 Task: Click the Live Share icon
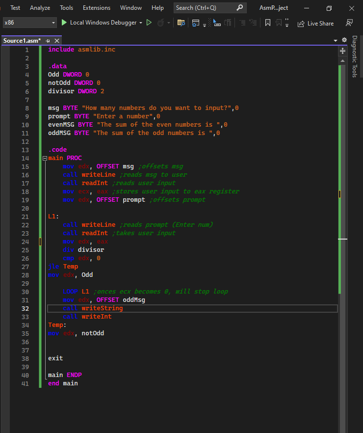[x=300, y=23]
